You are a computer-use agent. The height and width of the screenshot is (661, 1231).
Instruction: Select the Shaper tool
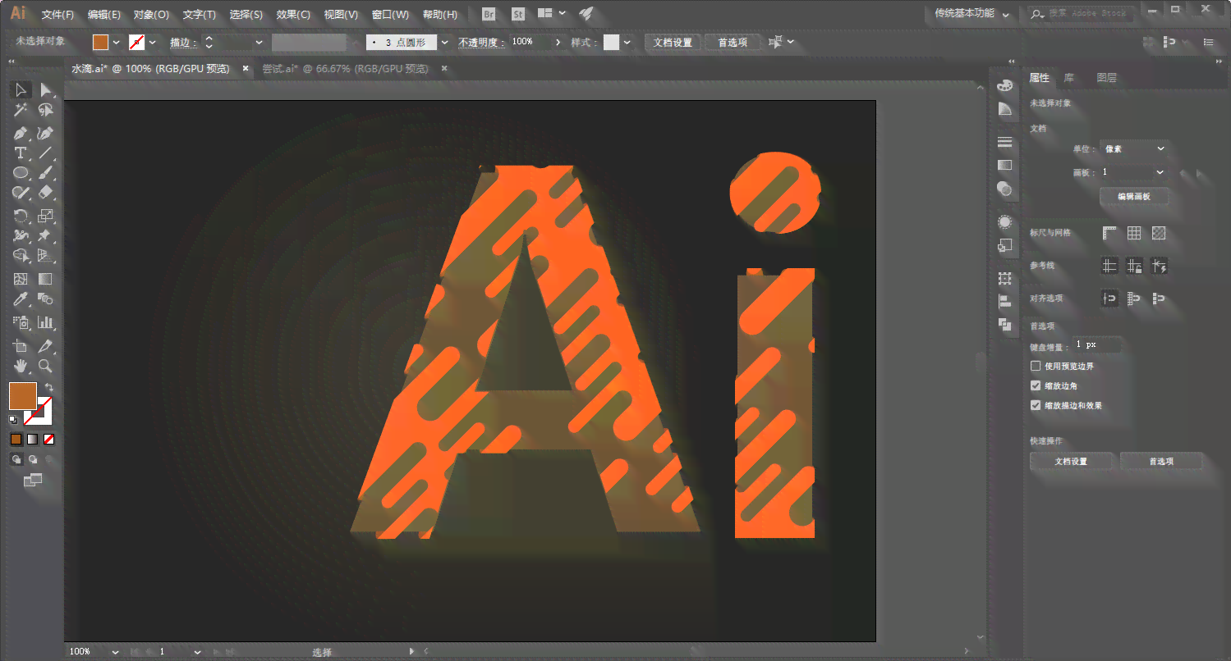click(x=21, y=194)
